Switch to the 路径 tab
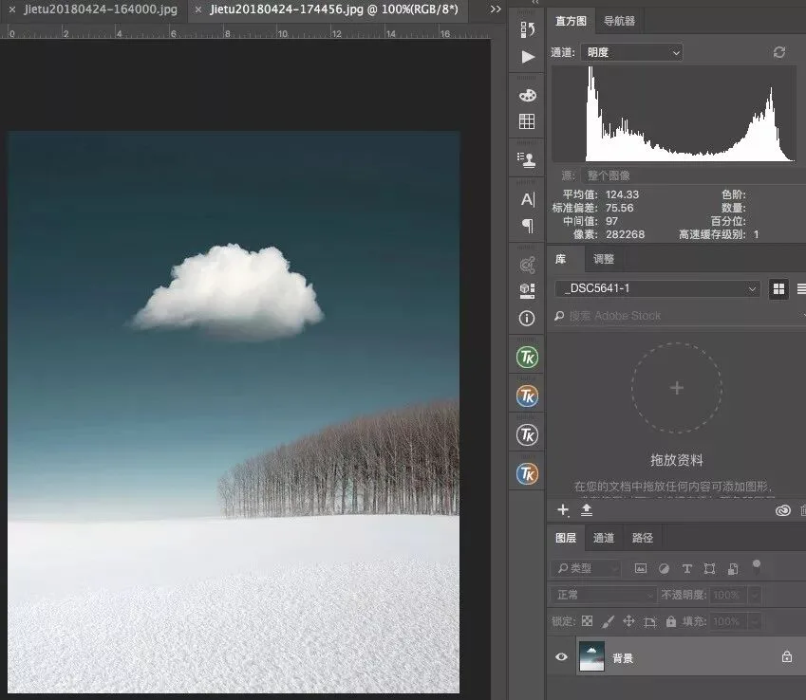This screenshot has width=806, height=700. point(642,538)
